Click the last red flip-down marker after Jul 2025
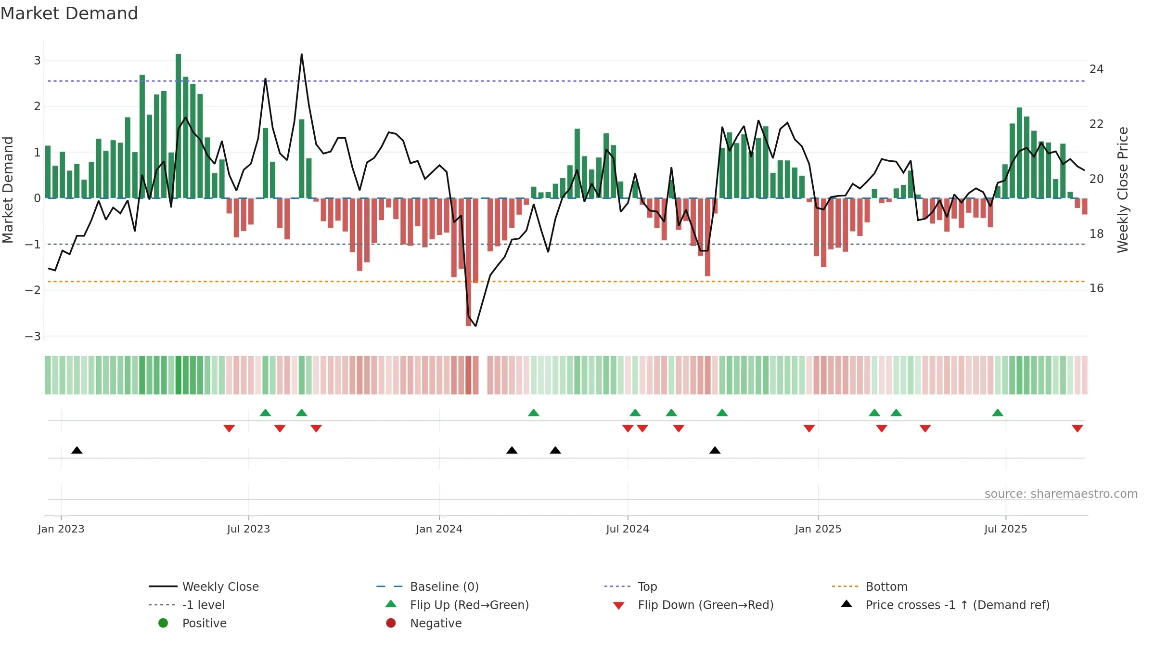Screen dimensions: 1155x650 1078,429
